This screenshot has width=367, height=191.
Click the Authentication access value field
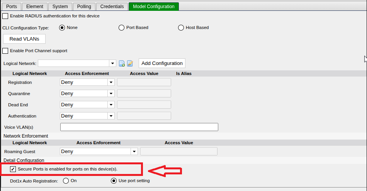coord(144,116)
